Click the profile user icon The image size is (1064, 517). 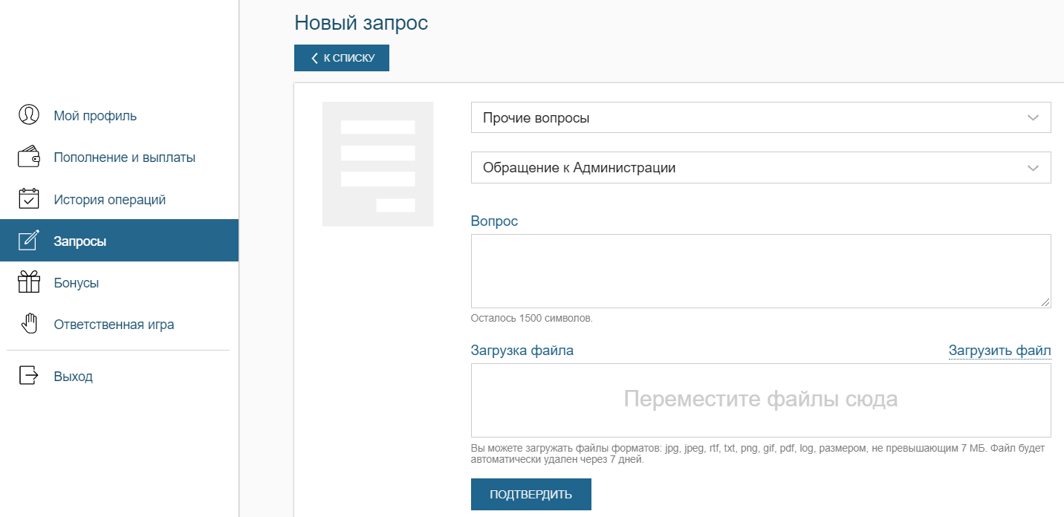[x=28, y=115]
